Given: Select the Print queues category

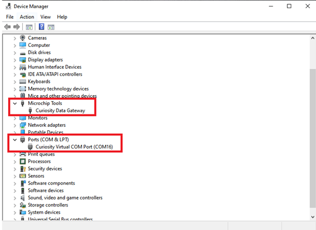Looking at the screenshot, I should point(41,154).
